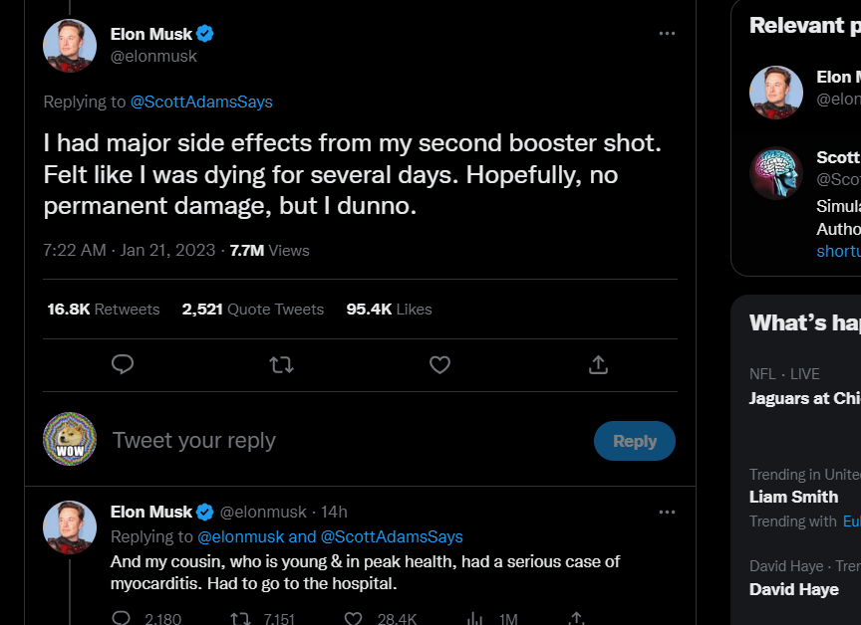Open the three-dot menu on main tweet
861x625 pixels.
(667, 34)
